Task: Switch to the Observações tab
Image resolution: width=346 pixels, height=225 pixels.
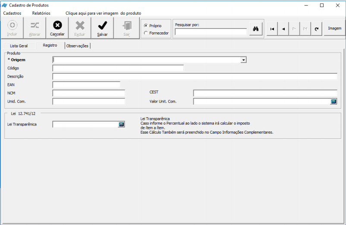Action: (77, 46)
